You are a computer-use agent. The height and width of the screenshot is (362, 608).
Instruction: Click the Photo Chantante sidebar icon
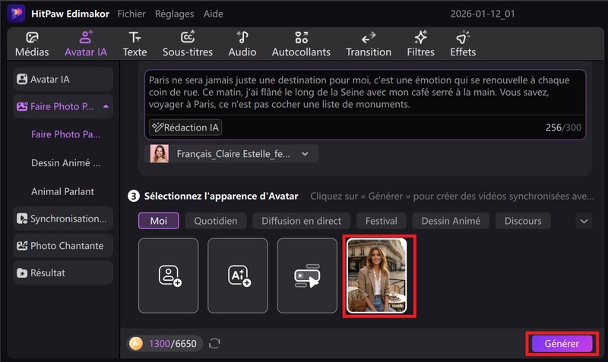[x=22, y=246]
